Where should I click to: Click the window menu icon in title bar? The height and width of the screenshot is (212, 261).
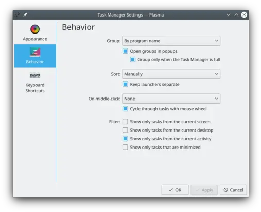[17, 15]
